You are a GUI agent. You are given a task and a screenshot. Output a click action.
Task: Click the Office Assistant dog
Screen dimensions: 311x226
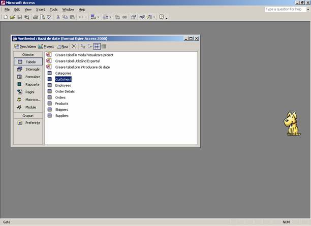[x=292, y=124]
